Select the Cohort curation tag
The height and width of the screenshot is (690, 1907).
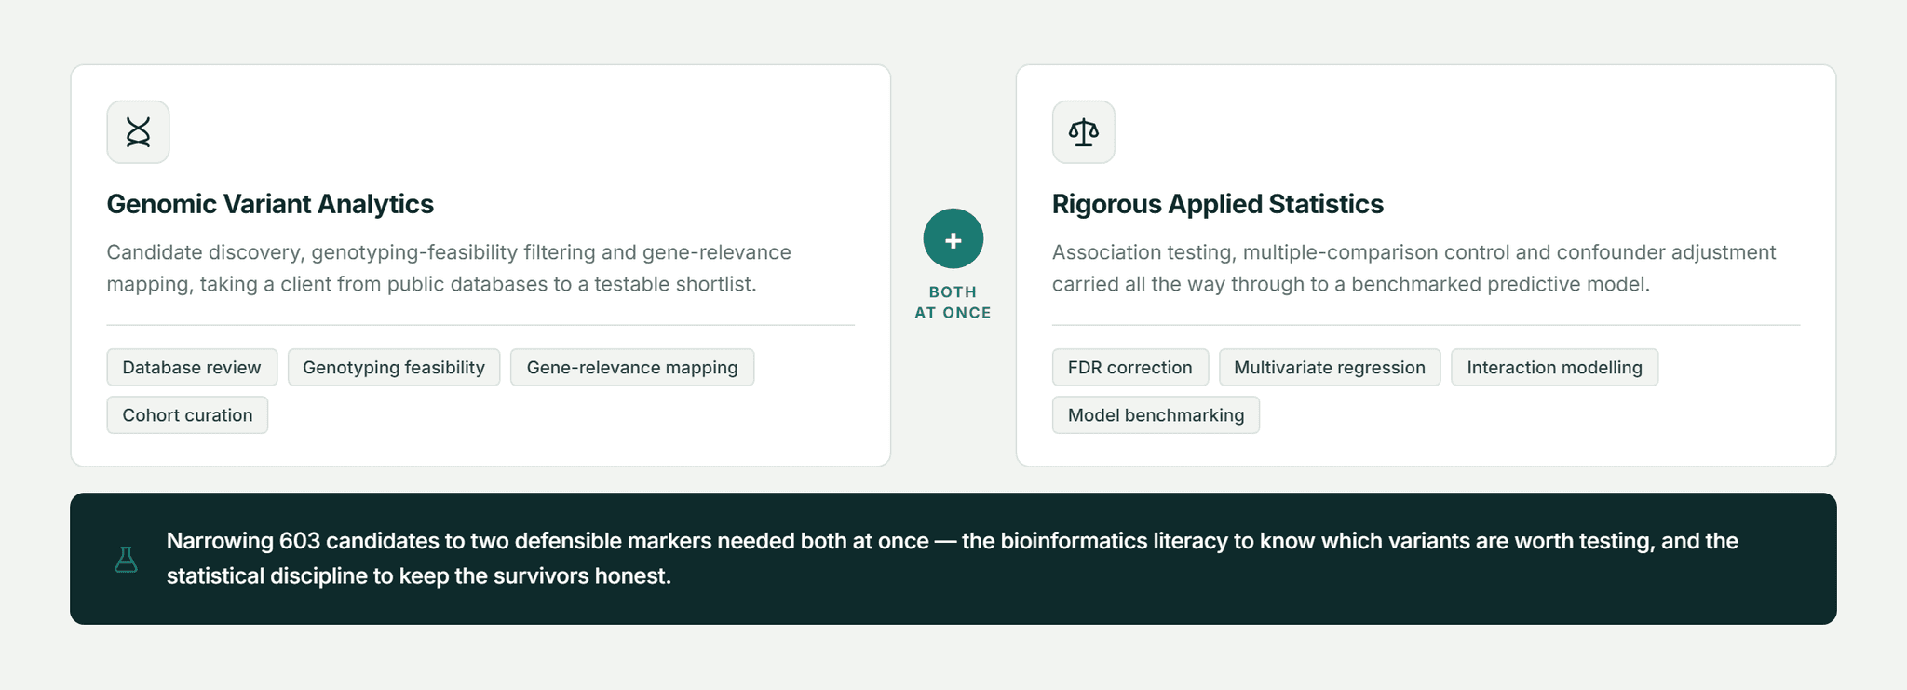click(x=187, y=414)
